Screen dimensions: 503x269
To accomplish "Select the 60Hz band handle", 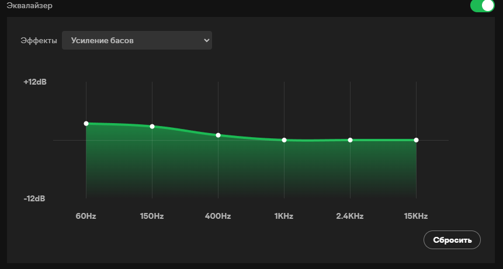I will [86, 124].
